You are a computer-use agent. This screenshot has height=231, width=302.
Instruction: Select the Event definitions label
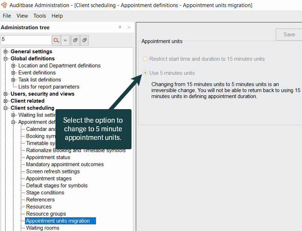pyautogui.click(x=37, y=73)
